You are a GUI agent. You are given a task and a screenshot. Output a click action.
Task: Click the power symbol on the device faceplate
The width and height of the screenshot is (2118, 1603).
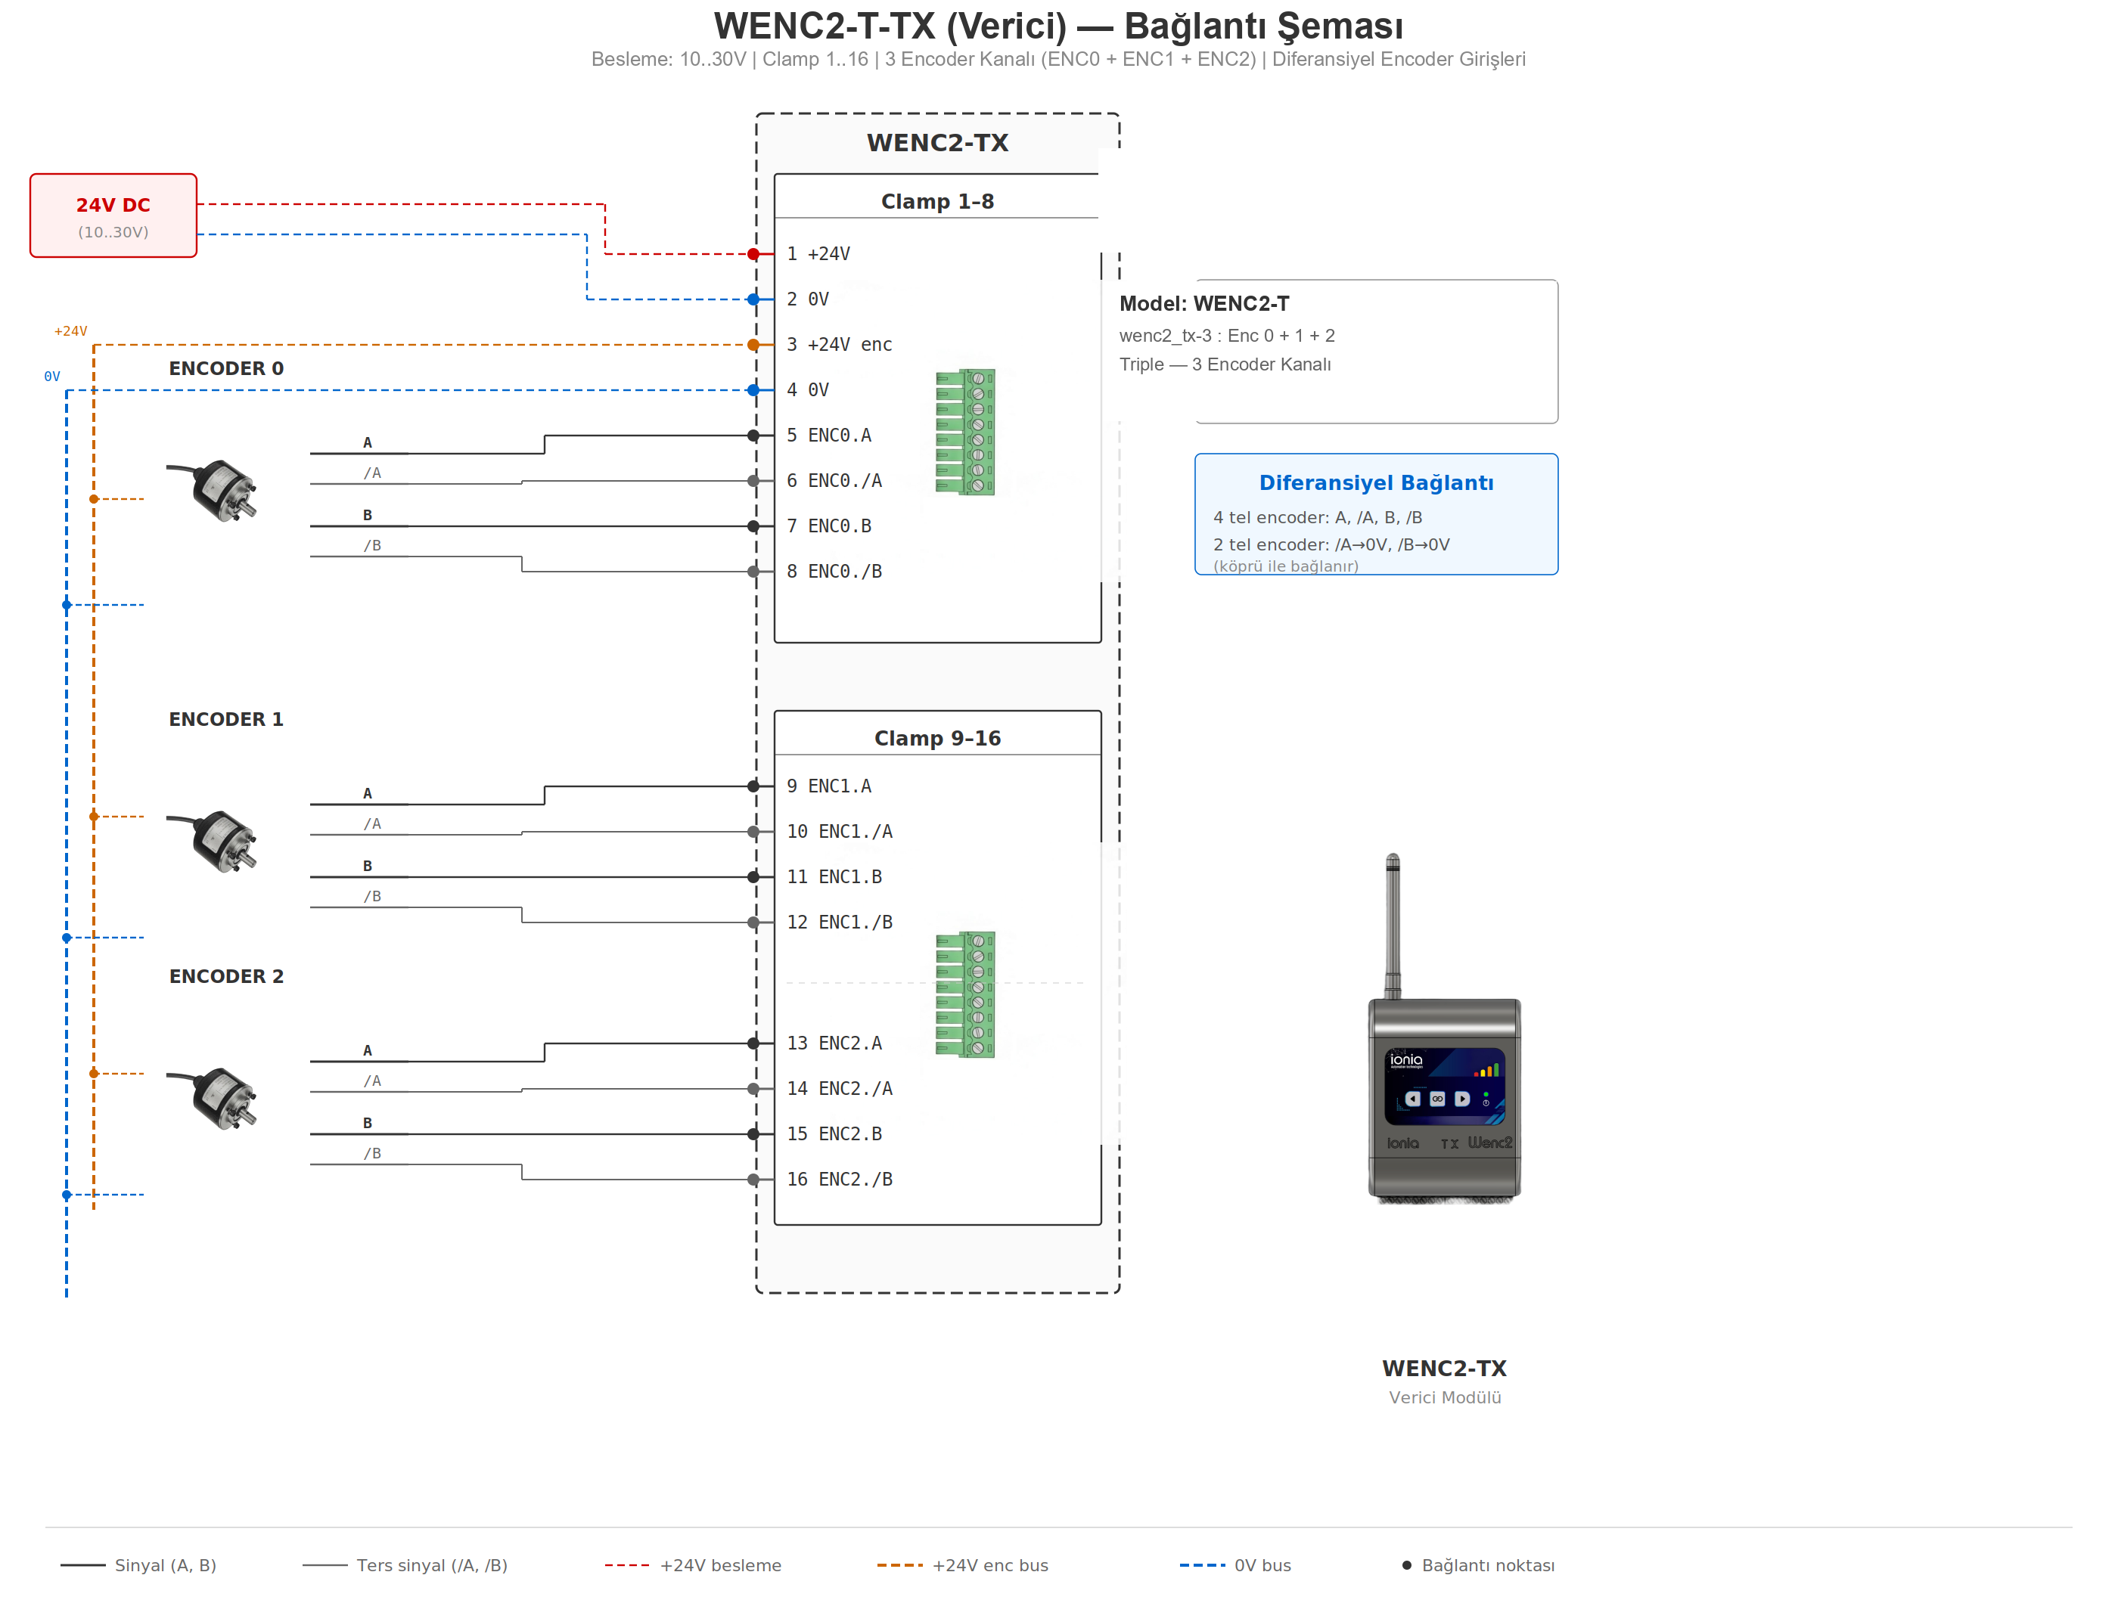pos(1486,1103)
